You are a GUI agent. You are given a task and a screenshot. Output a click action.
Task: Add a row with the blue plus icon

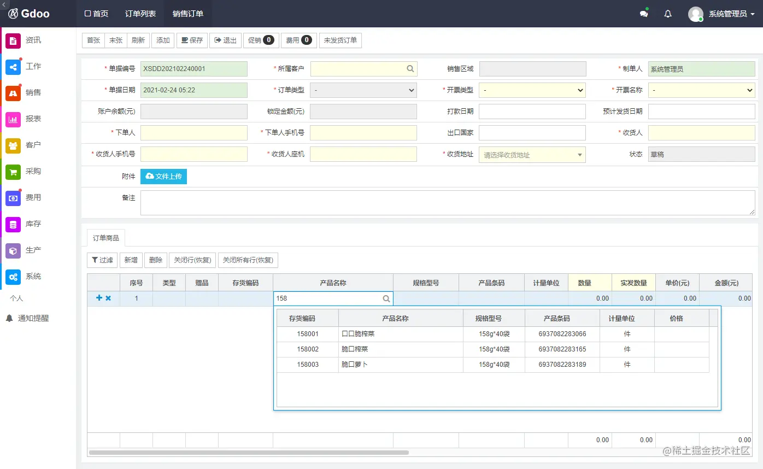point(99,298)
